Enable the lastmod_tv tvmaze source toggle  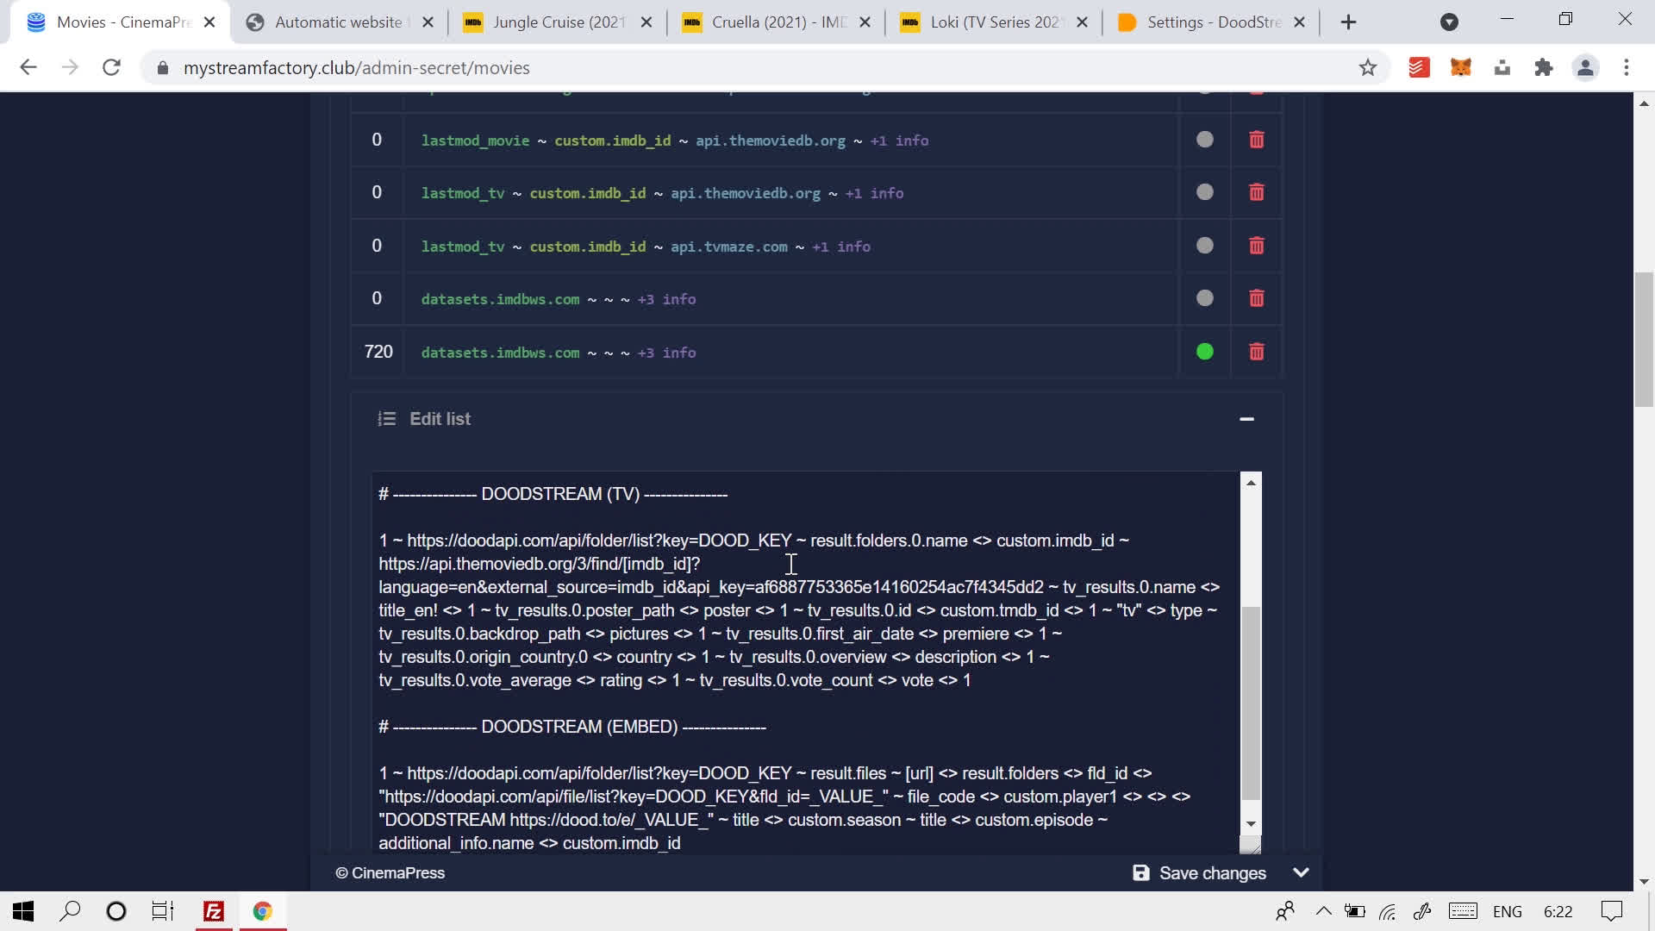pyautogui.click(x=1204, y=246)
